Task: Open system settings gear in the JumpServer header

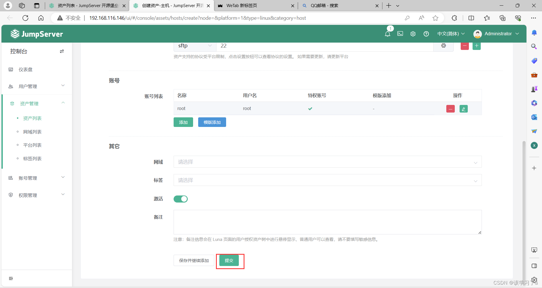Action: (x=413, y=34)
